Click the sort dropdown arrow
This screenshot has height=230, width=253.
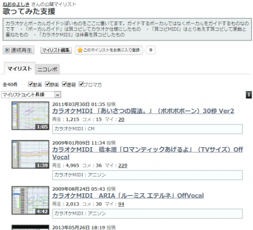tap(58, 95)
